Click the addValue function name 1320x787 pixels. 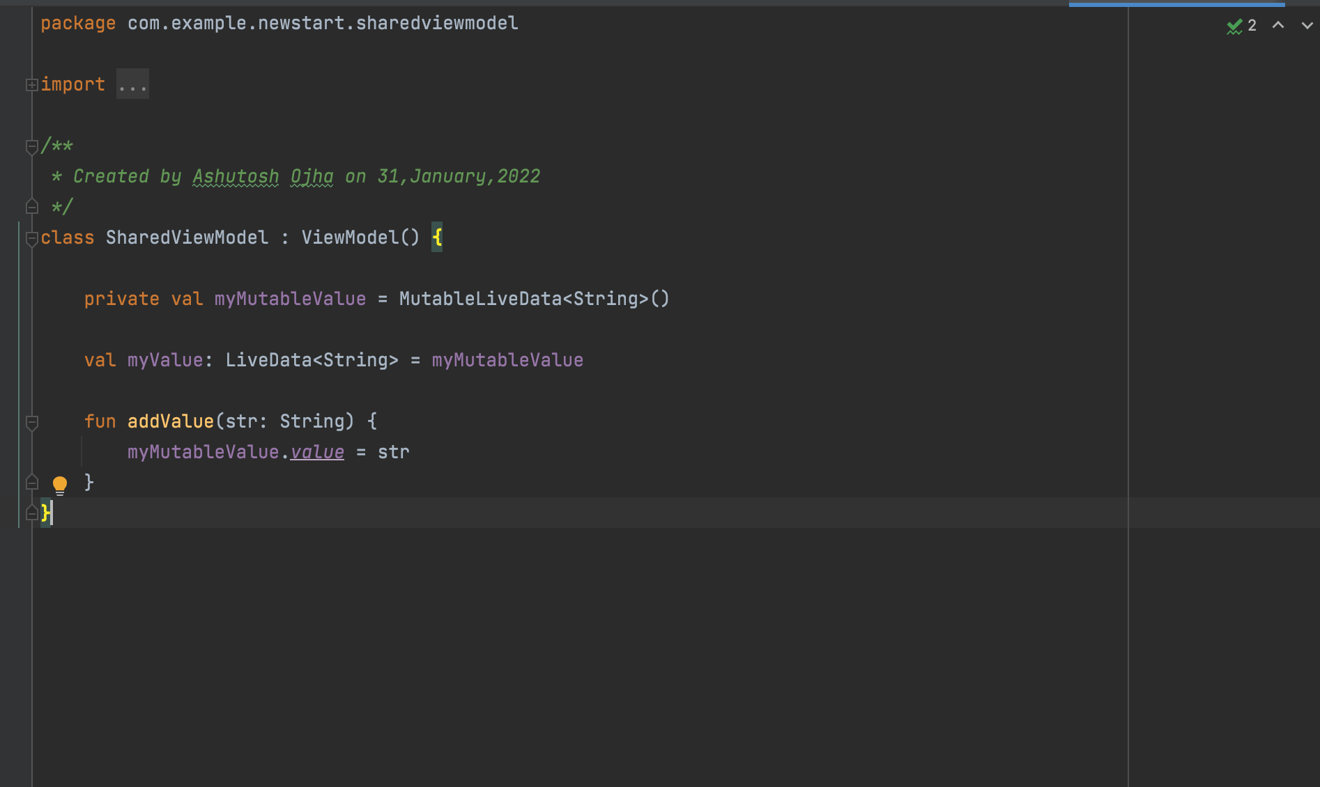(x=171, y=421)
